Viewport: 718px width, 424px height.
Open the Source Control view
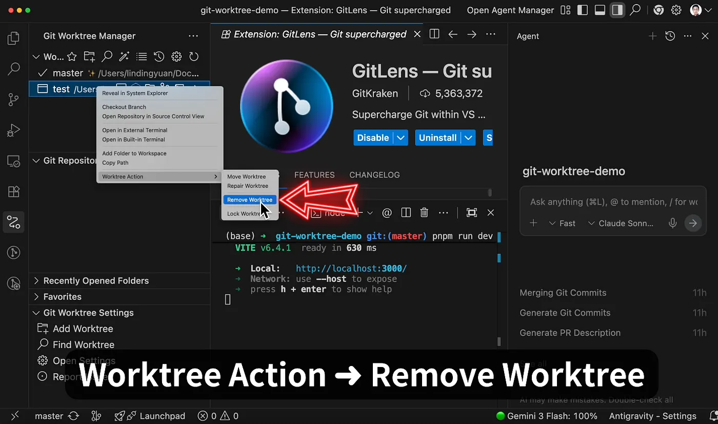pyautogui.click(x=14, y=100)
